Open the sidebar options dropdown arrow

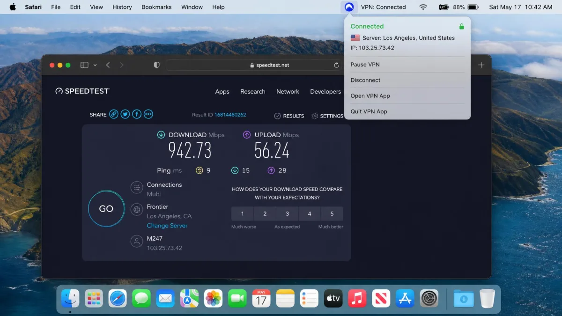tap(95, 65)
